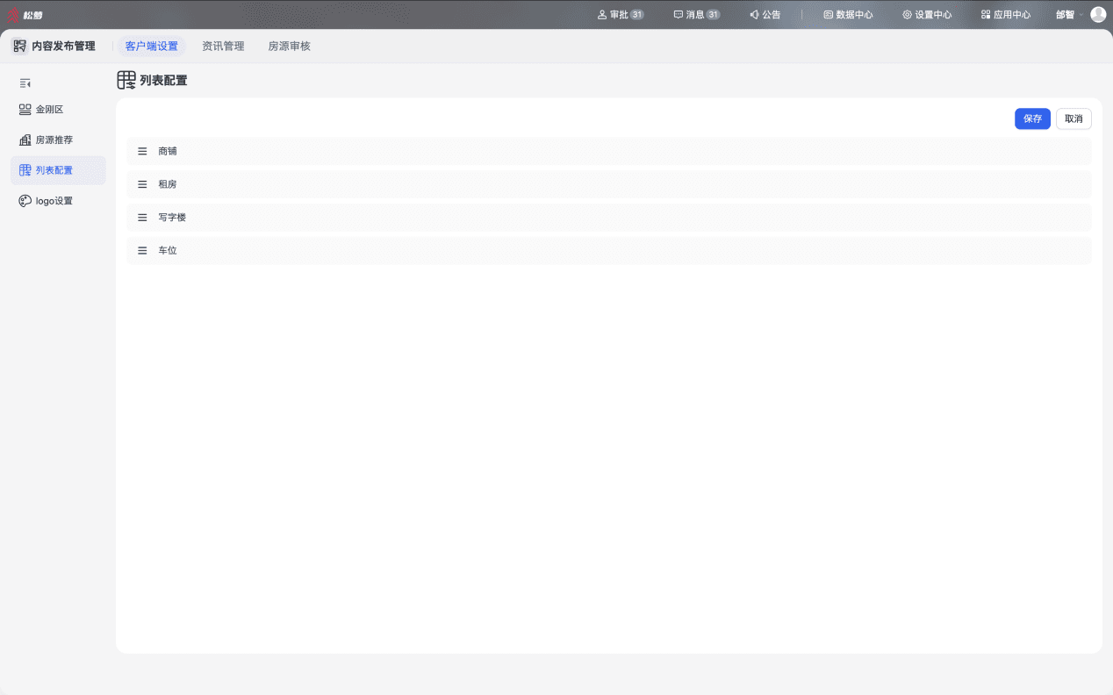Open the user avatar in the top bar
This screenshot has width=1113, height=695.
pyautogui.click(x=1098, y=14)
